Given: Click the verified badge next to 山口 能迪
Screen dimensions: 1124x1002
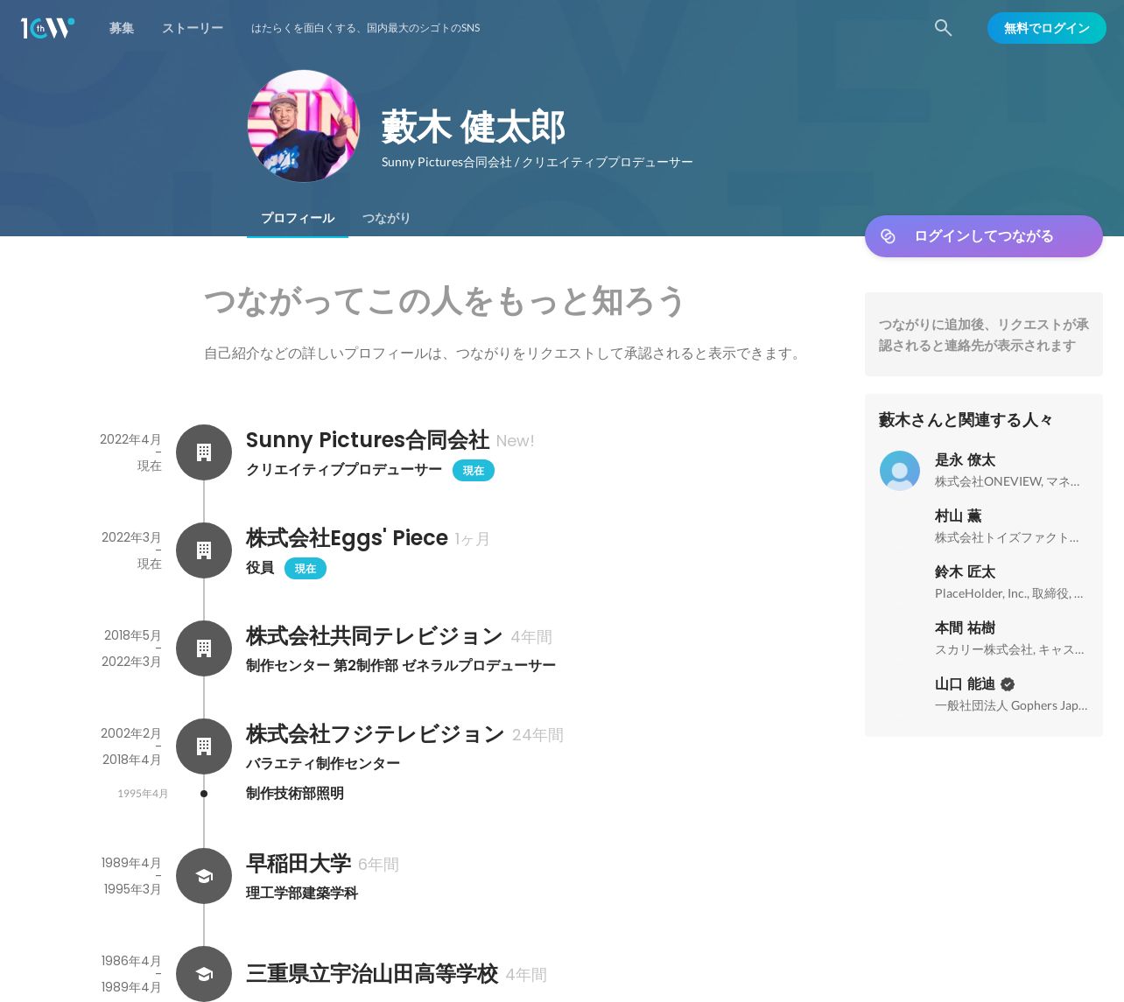Looking at the screenshot, I should click(x=1008, y=684).
